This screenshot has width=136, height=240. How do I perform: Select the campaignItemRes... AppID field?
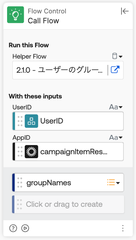pos(68,151)
